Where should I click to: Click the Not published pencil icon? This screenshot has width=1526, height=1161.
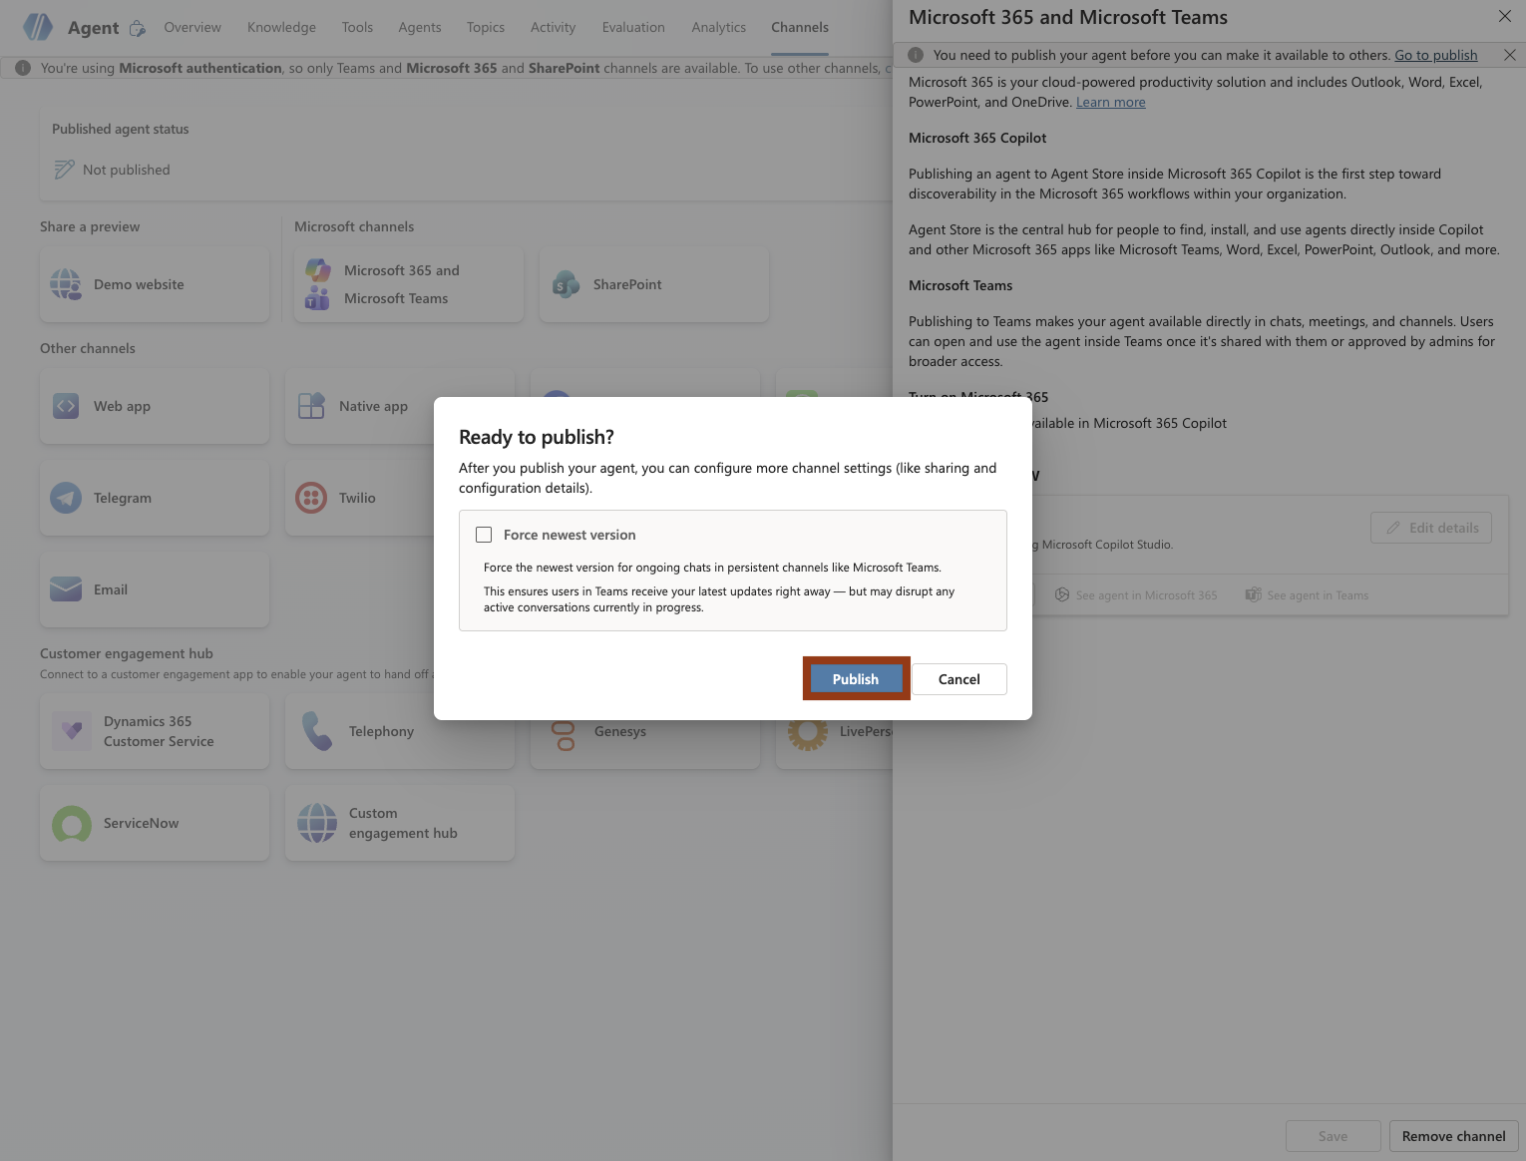coord(64,170)
